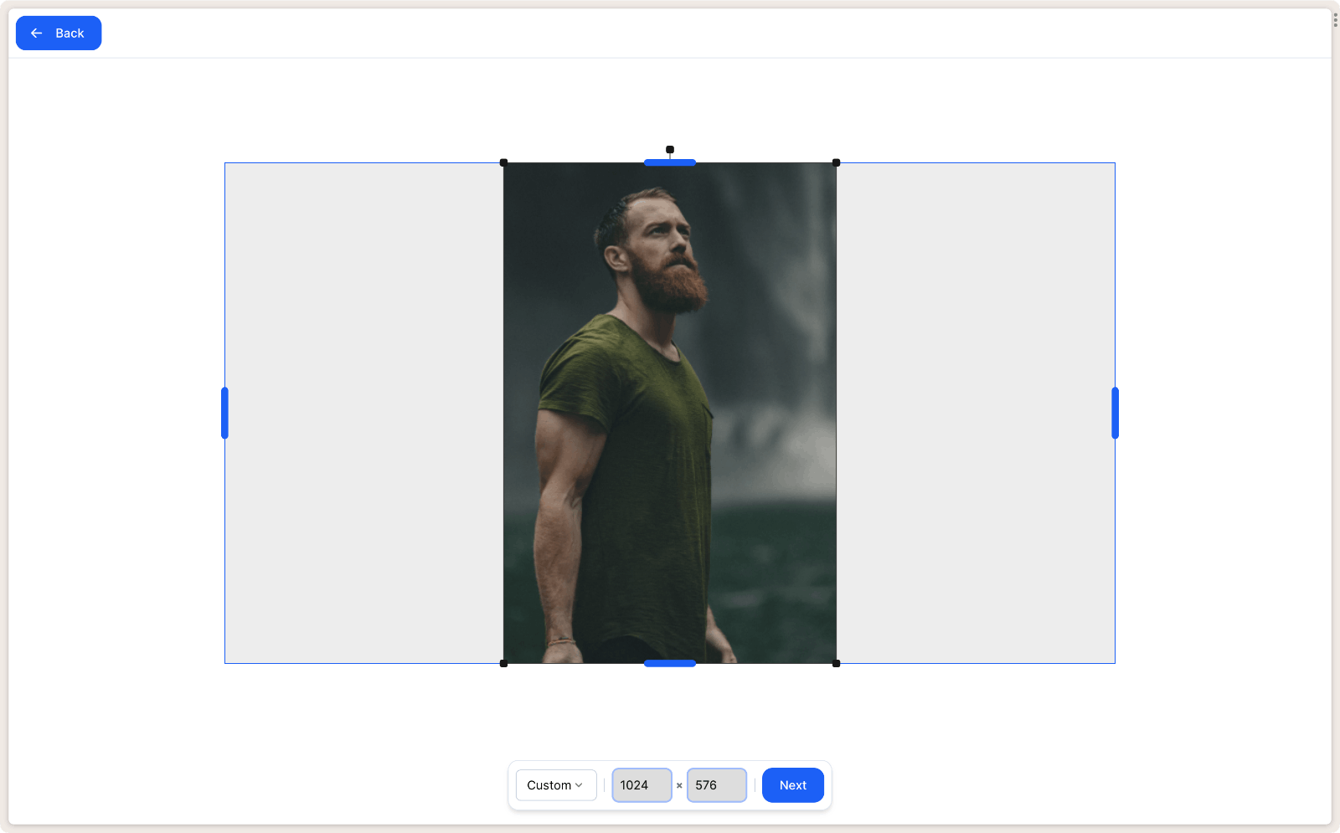
Task: Open the Custom aspect ratio dropdown
Action: pyautogui.click(x=556, y=785)
